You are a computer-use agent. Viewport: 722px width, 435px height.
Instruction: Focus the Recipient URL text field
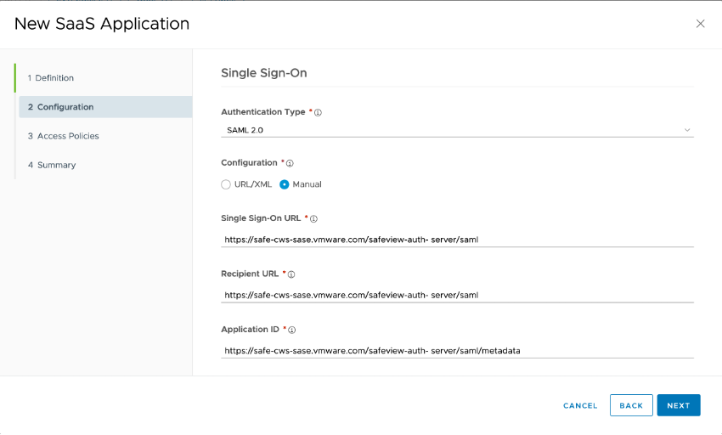pos(456,295)
